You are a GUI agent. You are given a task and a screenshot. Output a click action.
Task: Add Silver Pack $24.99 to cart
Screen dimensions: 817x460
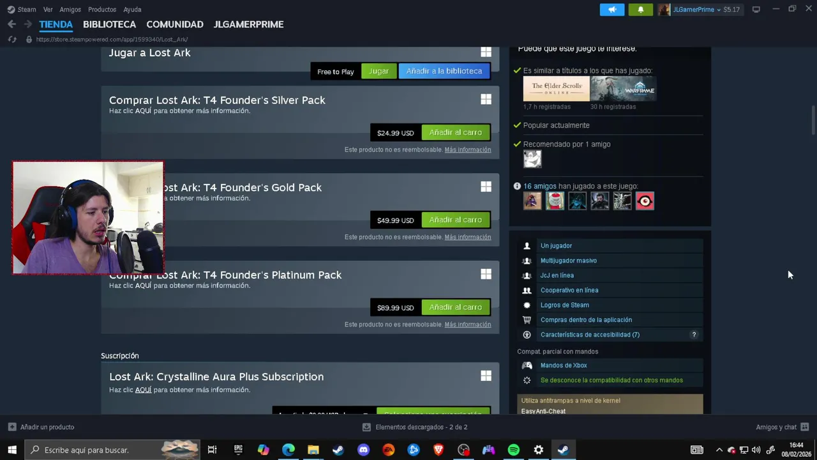[x=456, y=132]
